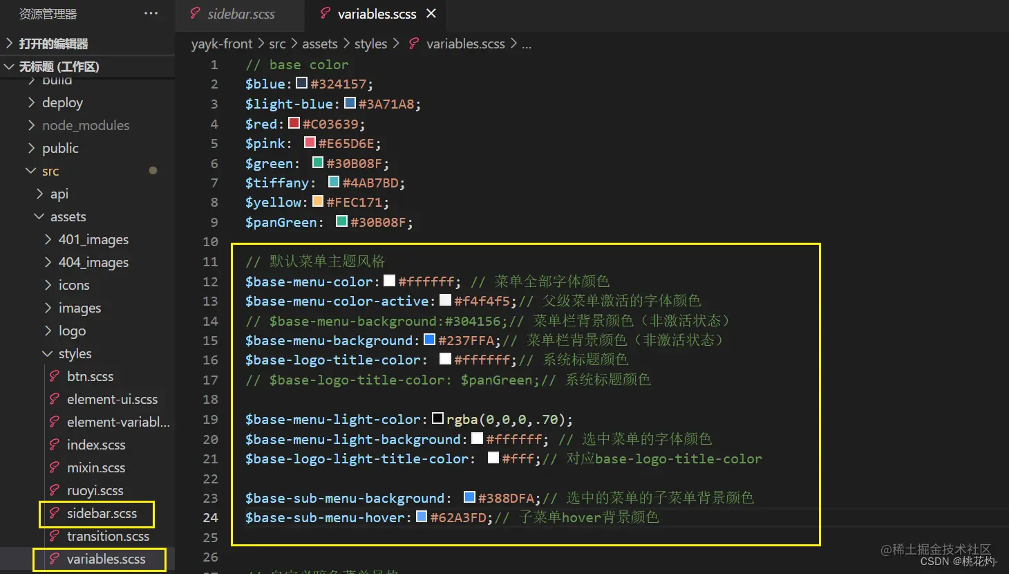Open the $yellow #FEC171 color swatch
Viewport: 1009px width, 574px height.
pos(318,201)
